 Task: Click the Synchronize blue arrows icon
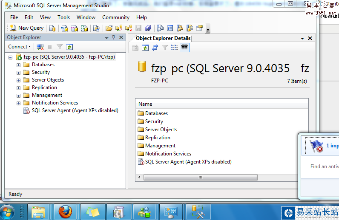pos(155,48)
